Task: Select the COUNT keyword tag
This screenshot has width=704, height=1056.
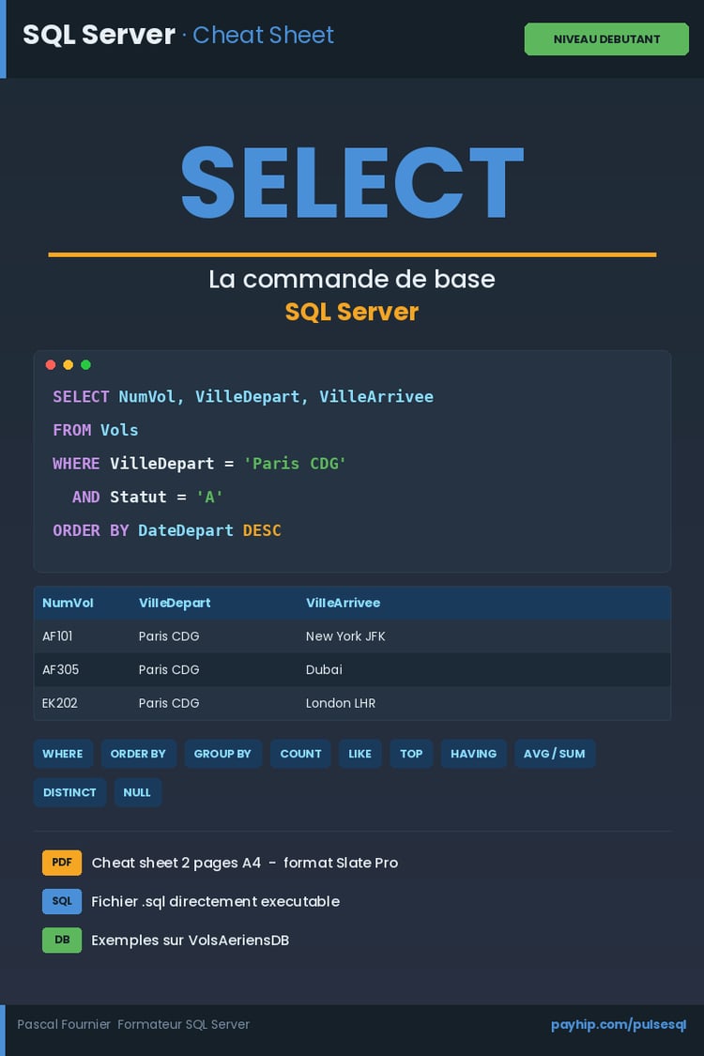Action: (x=300, y=754)
